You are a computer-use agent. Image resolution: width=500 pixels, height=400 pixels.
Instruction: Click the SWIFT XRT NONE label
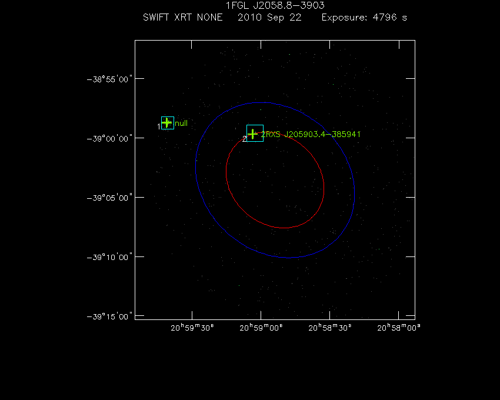183,17
